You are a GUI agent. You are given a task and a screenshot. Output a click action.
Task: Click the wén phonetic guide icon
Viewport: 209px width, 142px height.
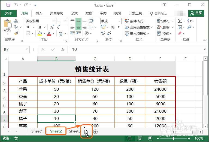[x=61, y=33]
